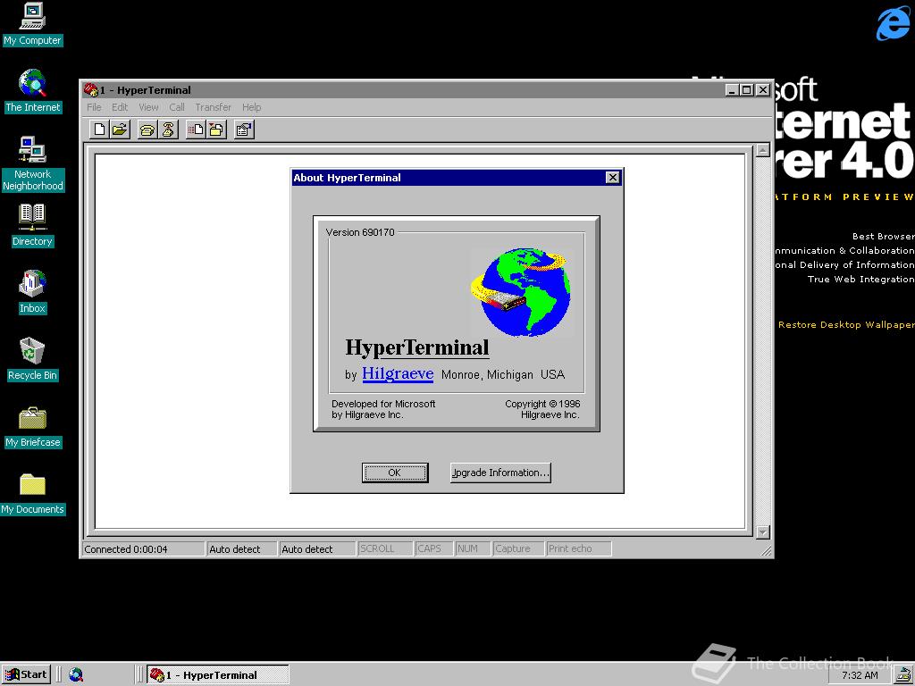This screenshot has height=686, width=915.
Task: Follow the Hilgraeve hyperlink
Action: tap(398, 373)
